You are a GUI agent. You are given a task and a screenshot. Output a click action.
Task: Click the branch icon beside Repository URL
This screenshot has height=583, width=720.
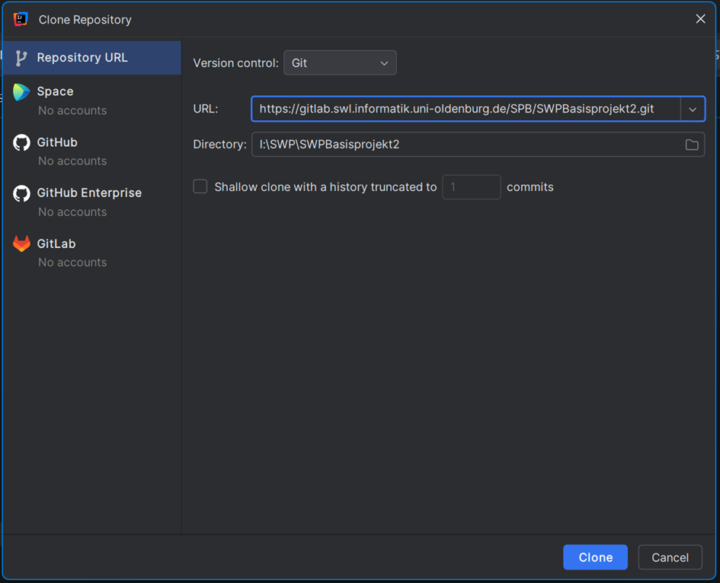coord(21,58)
